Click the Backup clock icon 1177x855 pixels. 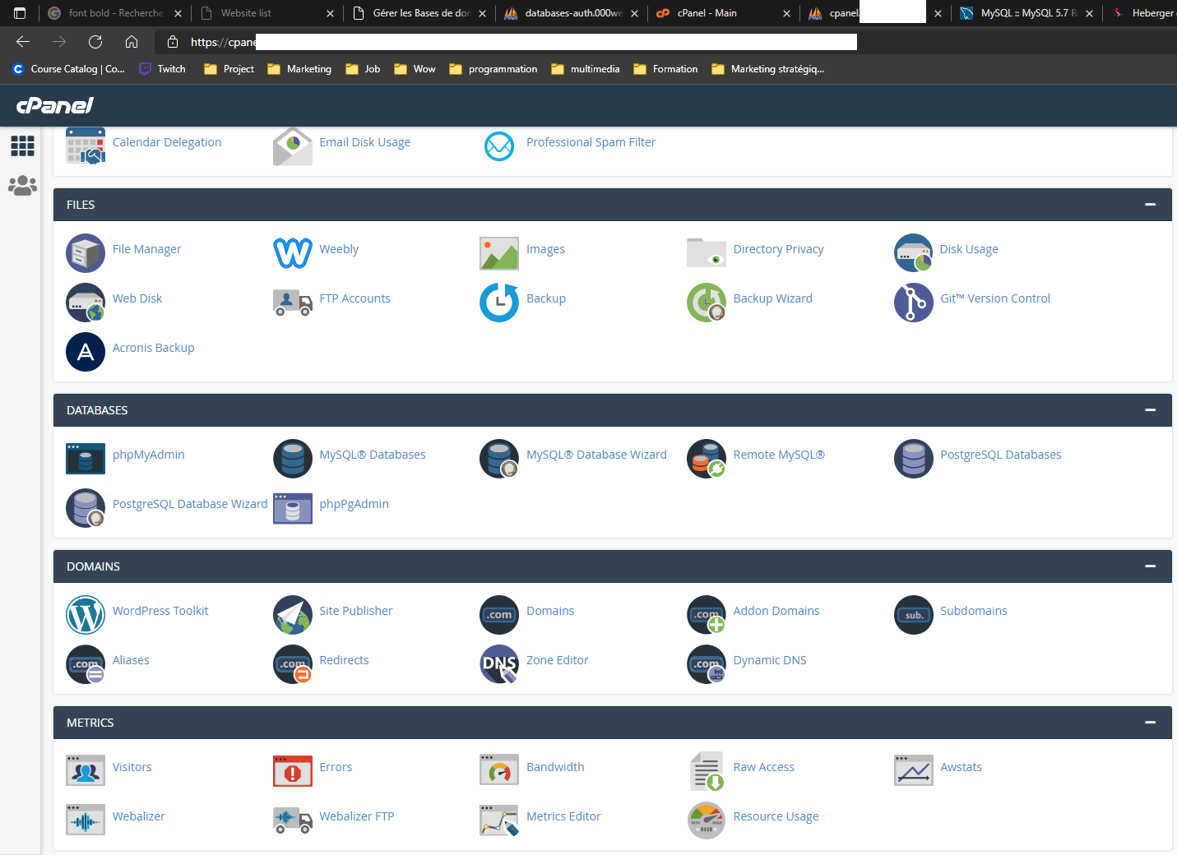[499, 303]
